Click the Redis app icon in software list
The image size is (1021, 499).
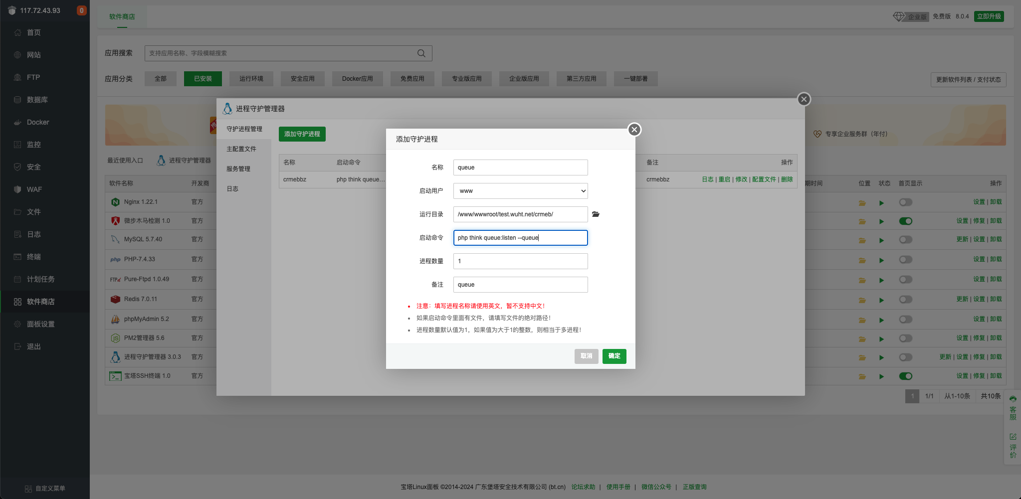coord(115,299)
